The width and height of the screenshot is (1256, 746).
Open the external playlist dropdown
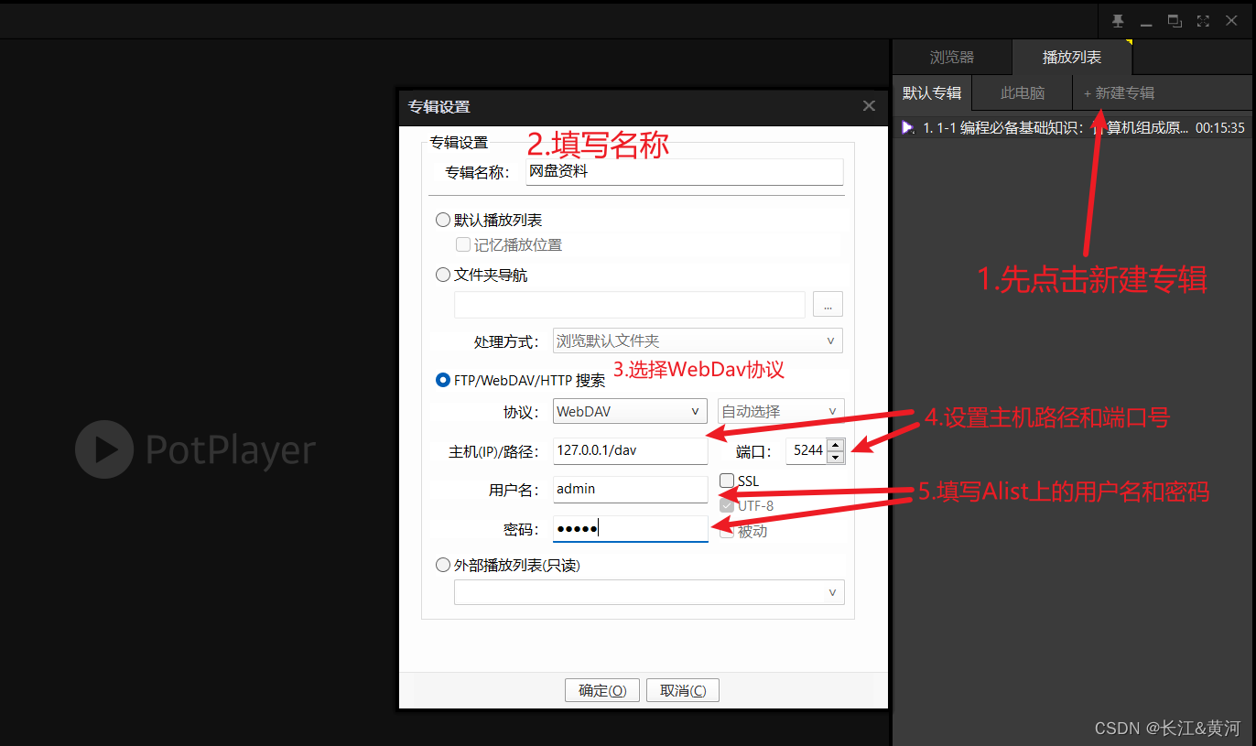649,592
